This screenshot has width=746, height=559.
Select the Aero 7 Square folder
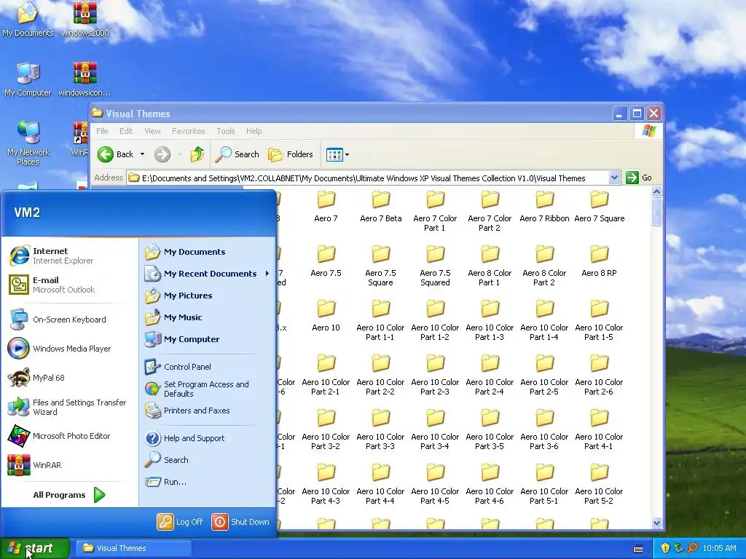pyautogui.click(x=599, y=207)
